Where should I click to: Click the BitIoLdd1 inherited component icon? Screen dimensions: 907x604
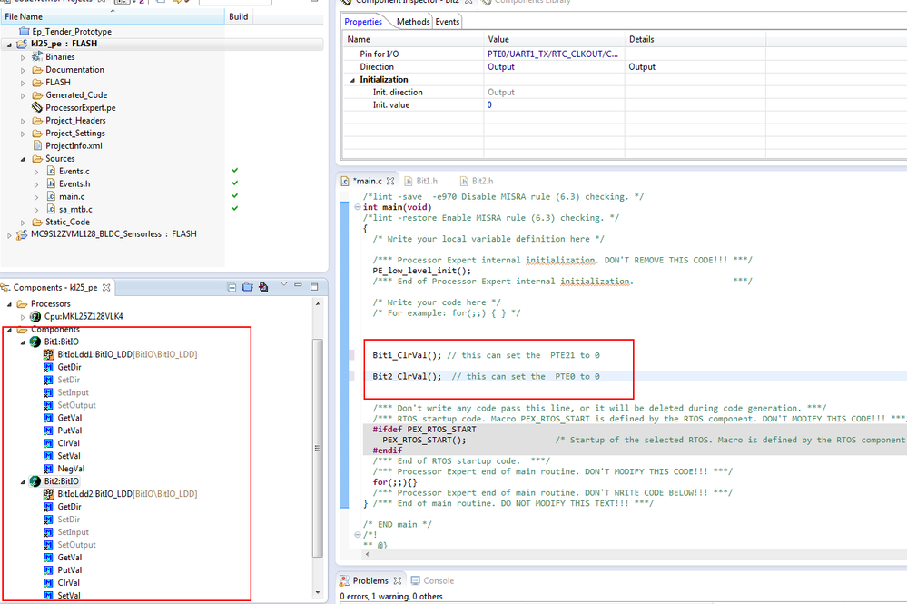coord(49,354)
